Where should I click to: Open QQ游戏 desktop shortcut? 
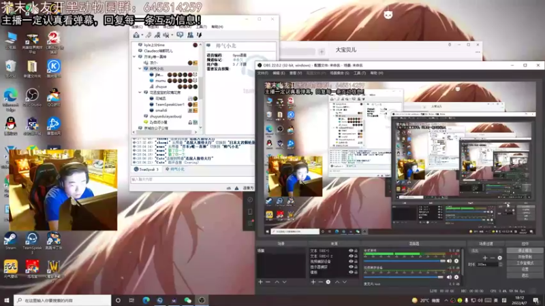pos(53,97)
